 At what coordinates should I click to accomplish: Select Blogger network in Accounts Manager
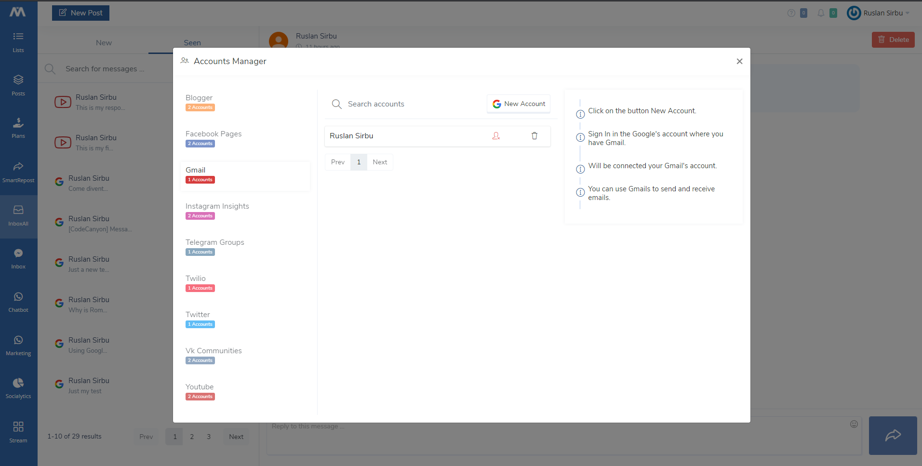click(245, 102)
